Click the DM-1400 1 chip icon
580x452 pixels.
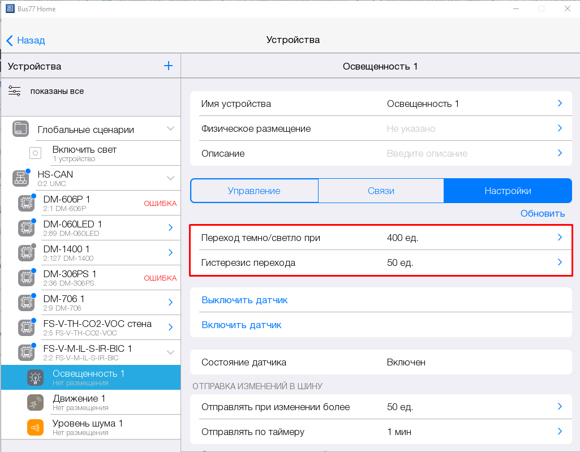click(x=25, y=252)
